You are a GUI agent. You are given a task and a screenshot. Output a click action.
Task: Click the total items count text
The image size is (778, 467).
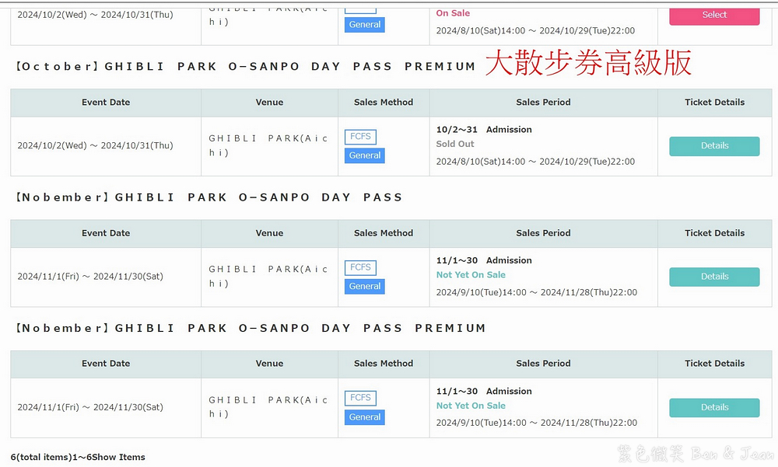(78, 457)
